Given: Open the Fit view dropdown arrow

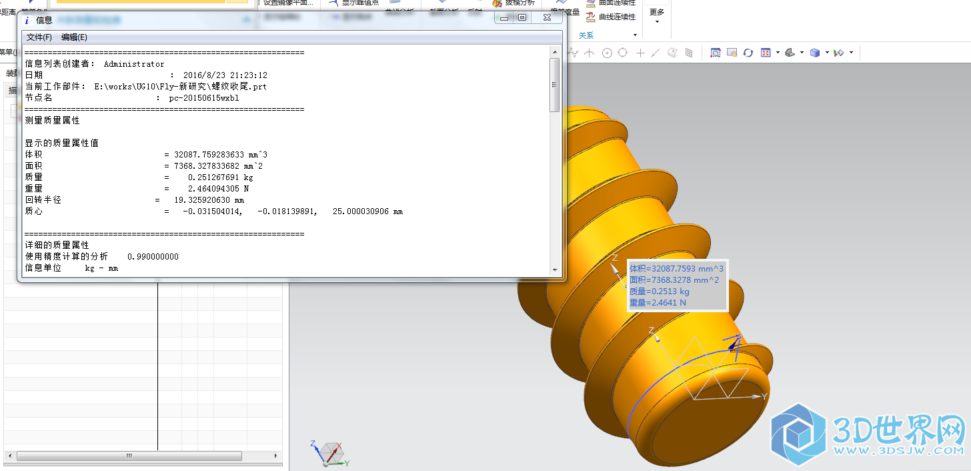Looking at the screenshot, I should [778, 53].
